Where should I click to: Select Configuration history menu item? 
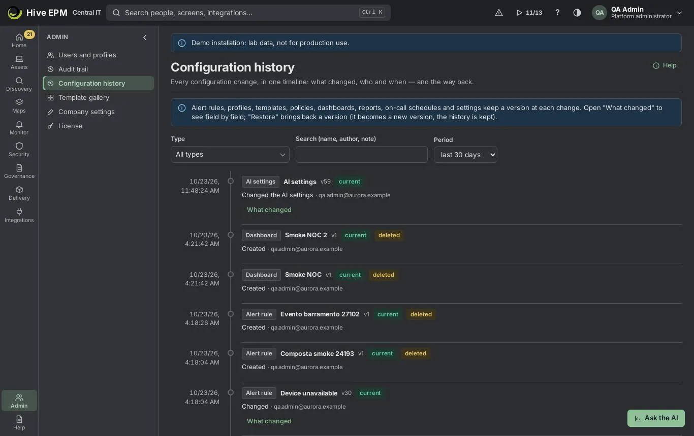99,83
